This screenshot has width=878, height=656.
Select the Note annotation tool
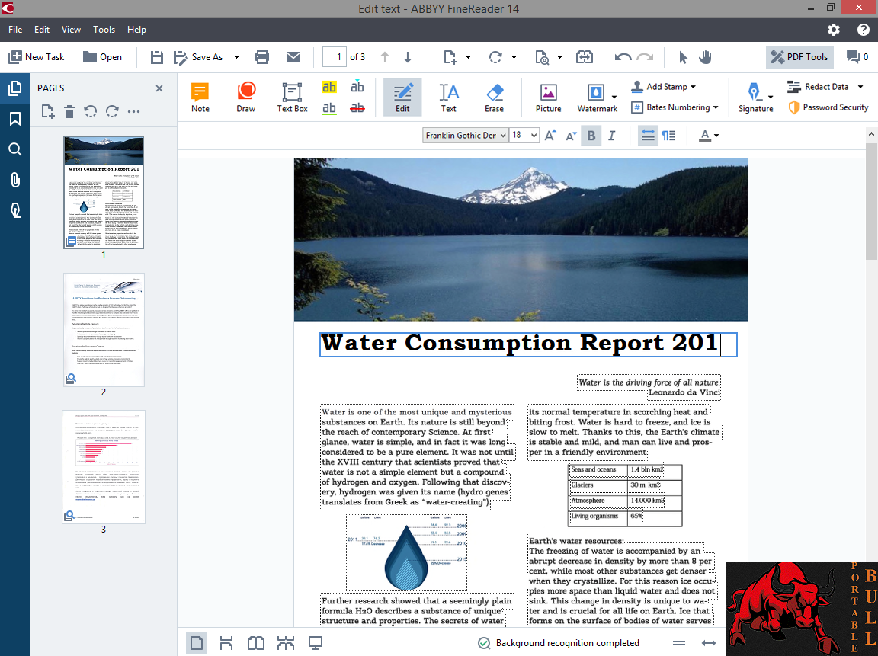coord(200,98)
